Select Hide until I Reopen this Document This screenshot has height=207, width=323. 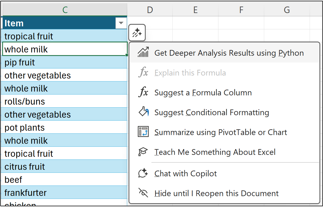(x=216, y=193)
